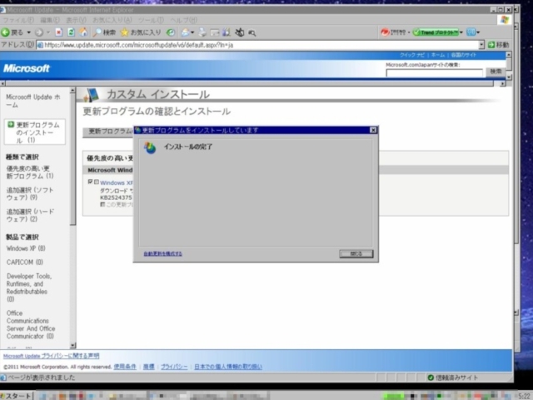
Task: Click the green 移動 Go arrow
Action: (x=491, y=45)
